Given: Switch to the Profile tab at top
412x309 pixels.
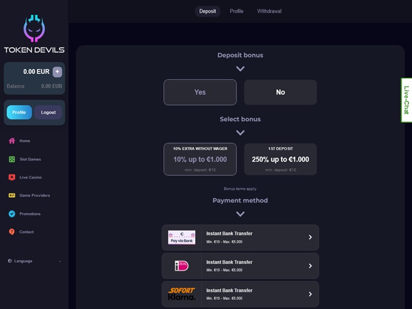Looking at the screenshot, I should click(x=236, y=11).
